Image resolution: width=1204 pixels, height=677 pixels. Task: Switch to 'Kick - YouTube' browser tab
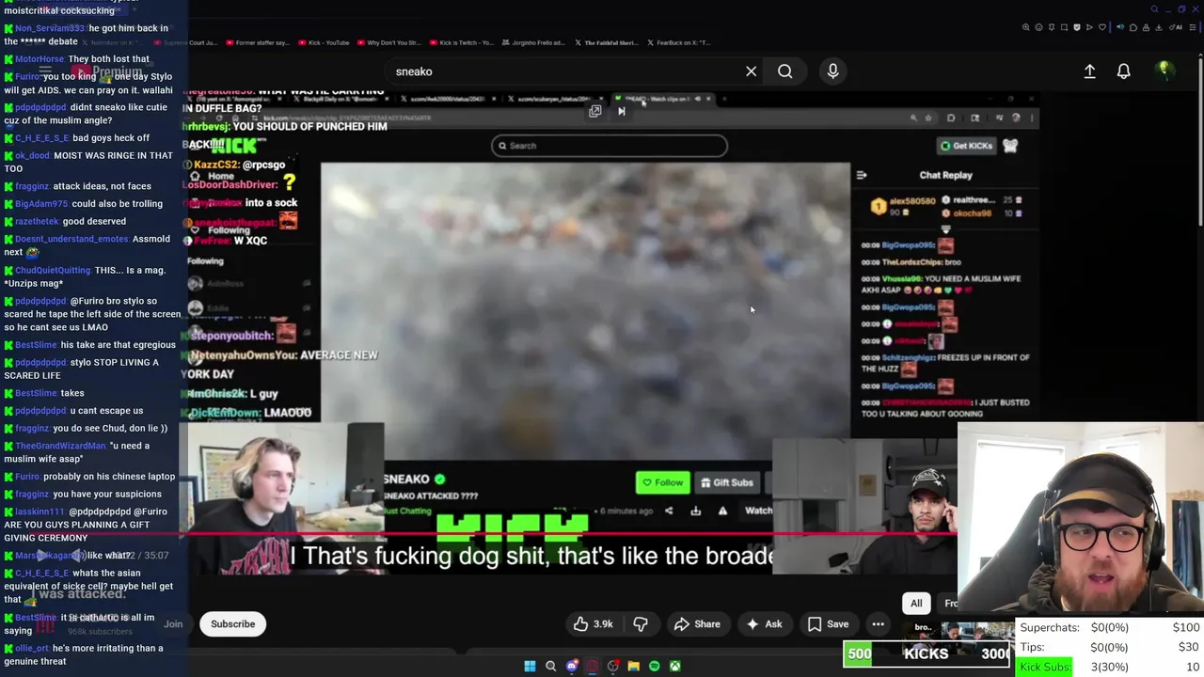tap(323, 42)
